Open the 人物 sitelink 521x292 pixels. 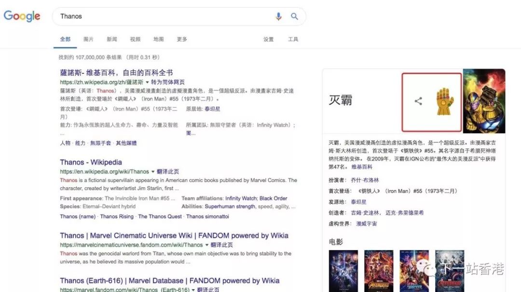pos(65,143)
